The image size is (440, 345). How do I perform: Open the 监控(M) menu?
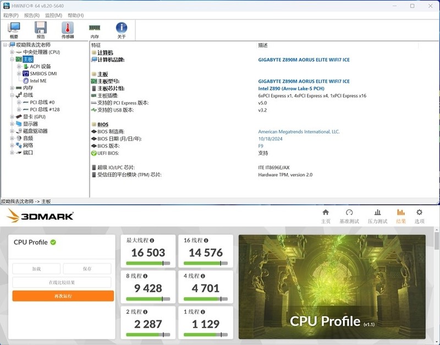(53, 15)
